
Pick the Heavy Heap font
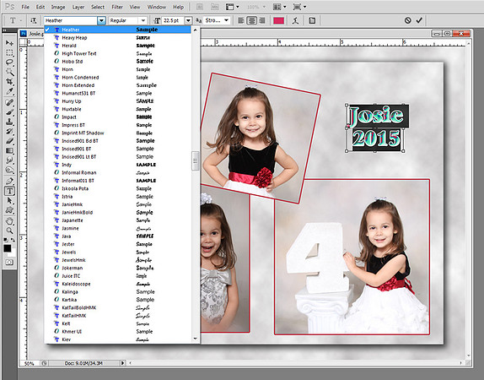coord(117,37)
